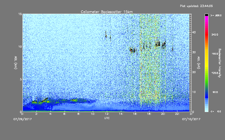Click the '60.0' colorbar label
This screenshot has width=225, height=140.
[x=215, y=92]
